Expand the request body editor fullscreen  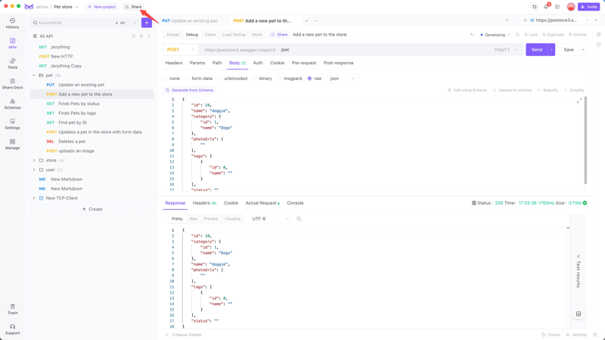pos(579,101)
